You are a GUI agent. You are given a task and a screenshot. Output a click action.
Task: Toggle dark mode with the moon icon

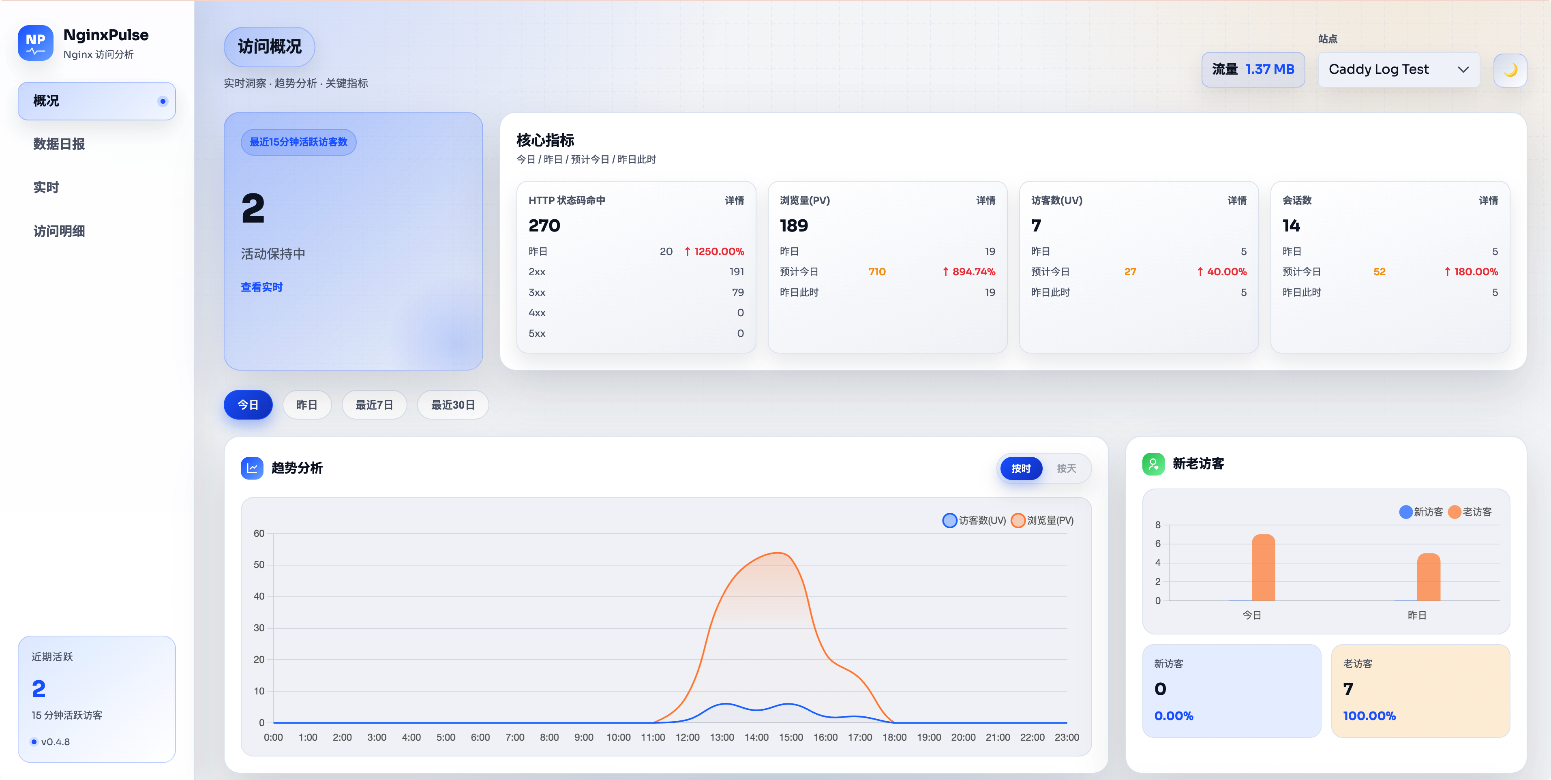click(1510, 70)
